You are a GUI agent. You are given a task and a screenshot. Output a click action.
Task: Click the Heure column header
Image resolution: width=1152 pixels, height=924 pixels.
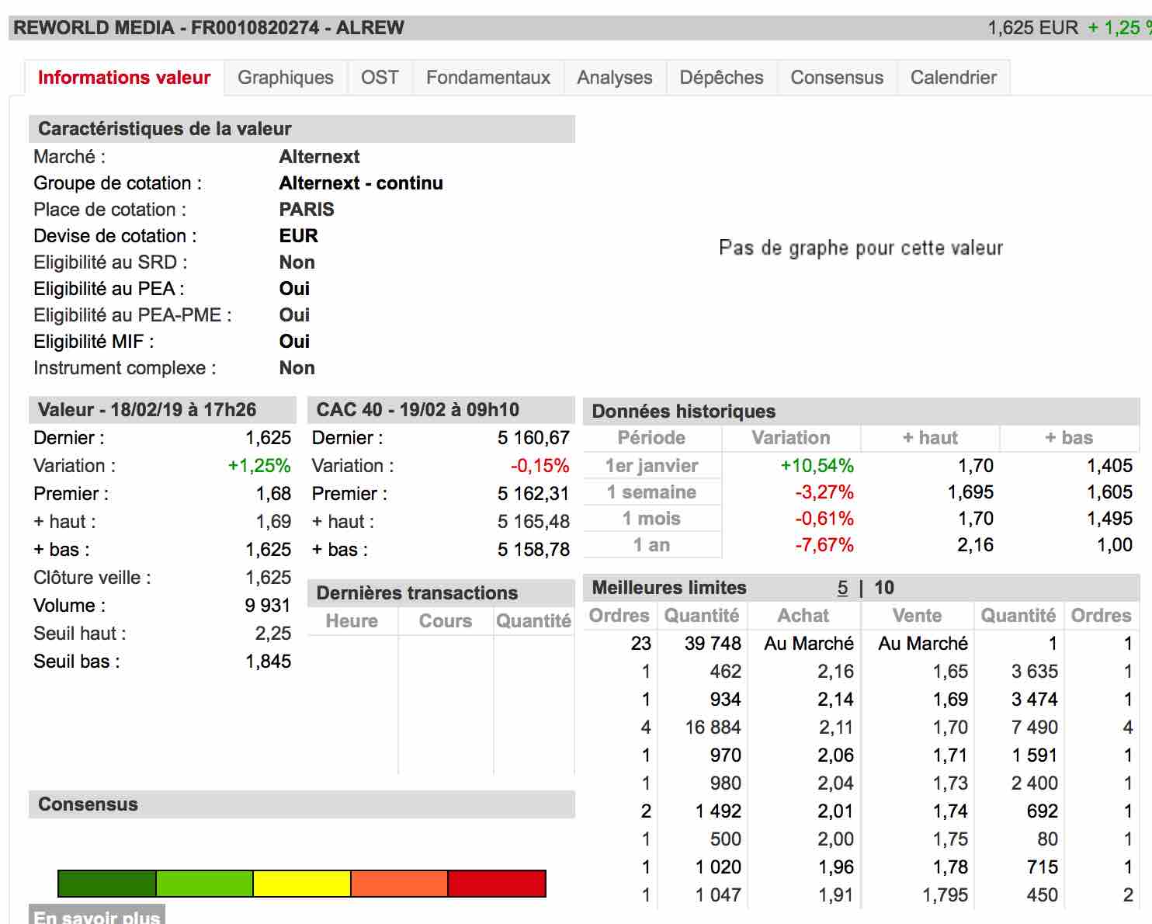352,621
